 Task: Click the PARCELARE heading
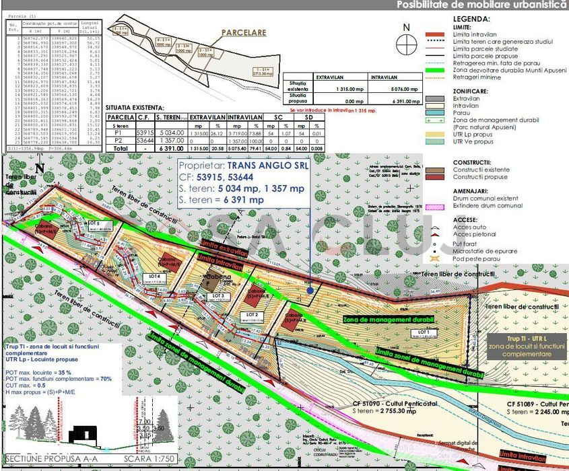[x=244, y=32]
